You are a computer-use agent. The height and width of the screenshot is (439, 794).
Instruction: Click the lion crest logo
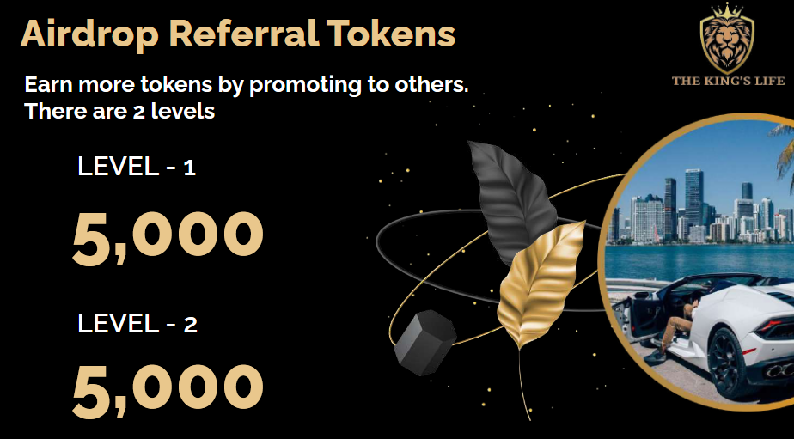727,39
